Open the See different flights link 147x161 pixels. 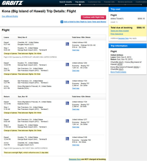pyautogui.click(x=10, y=16)
